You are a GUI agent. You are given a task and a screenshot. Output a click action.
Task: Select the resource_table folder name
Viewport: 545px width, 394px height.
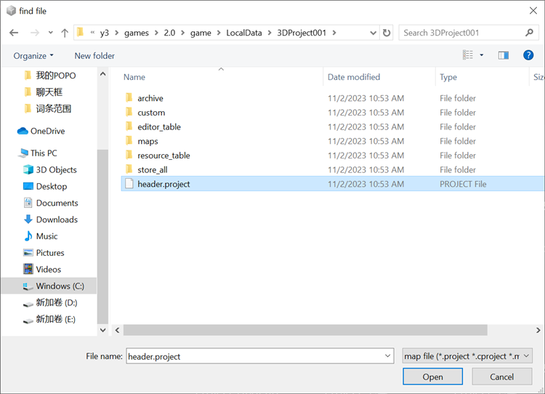pos(163,156)
